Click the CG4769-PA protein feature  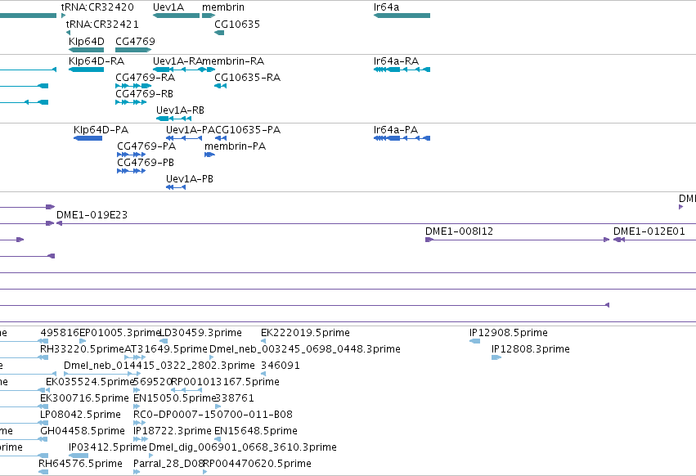pyautogui.click(x=132, y=155)
